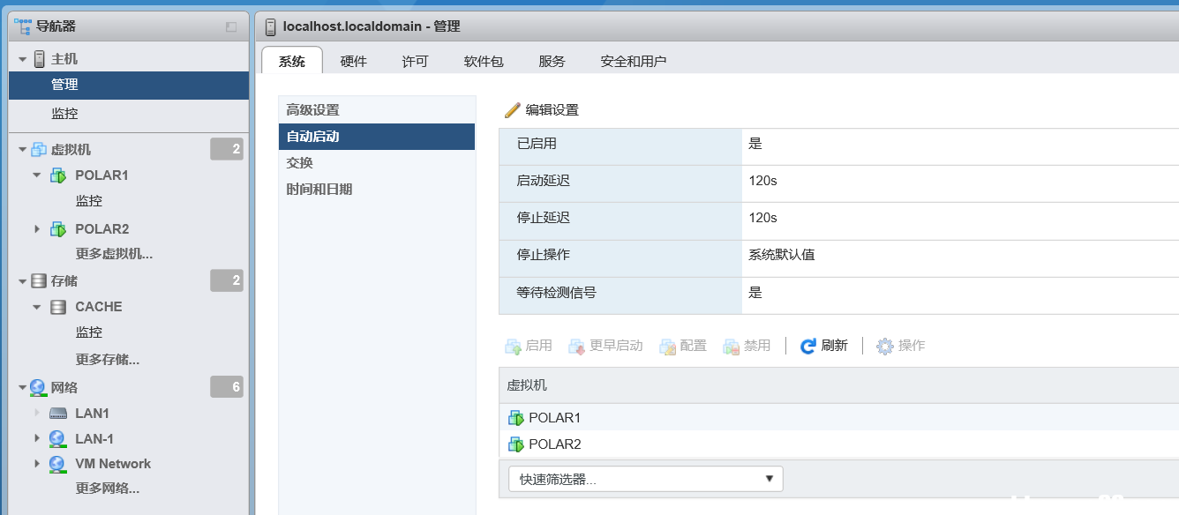
Task: Expand the LAN-1 network node
Action: [37, 438]
